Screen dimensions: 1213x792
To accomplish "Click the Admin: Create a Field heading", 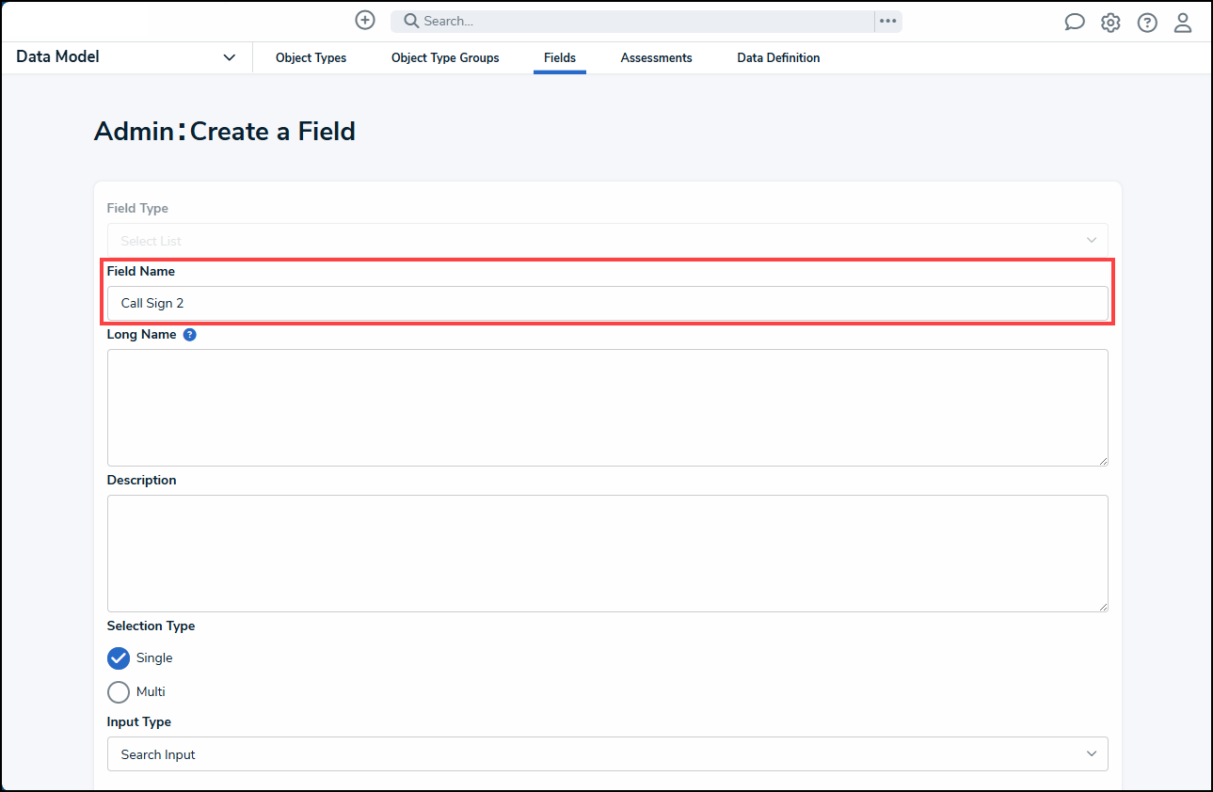I will [225, 131].
